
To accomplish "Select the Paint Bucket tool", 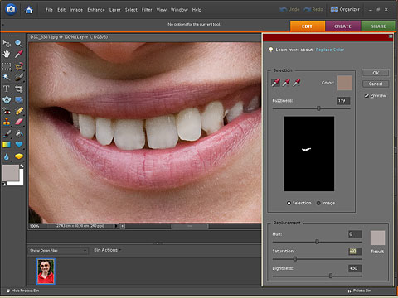I will click(18, 134).
